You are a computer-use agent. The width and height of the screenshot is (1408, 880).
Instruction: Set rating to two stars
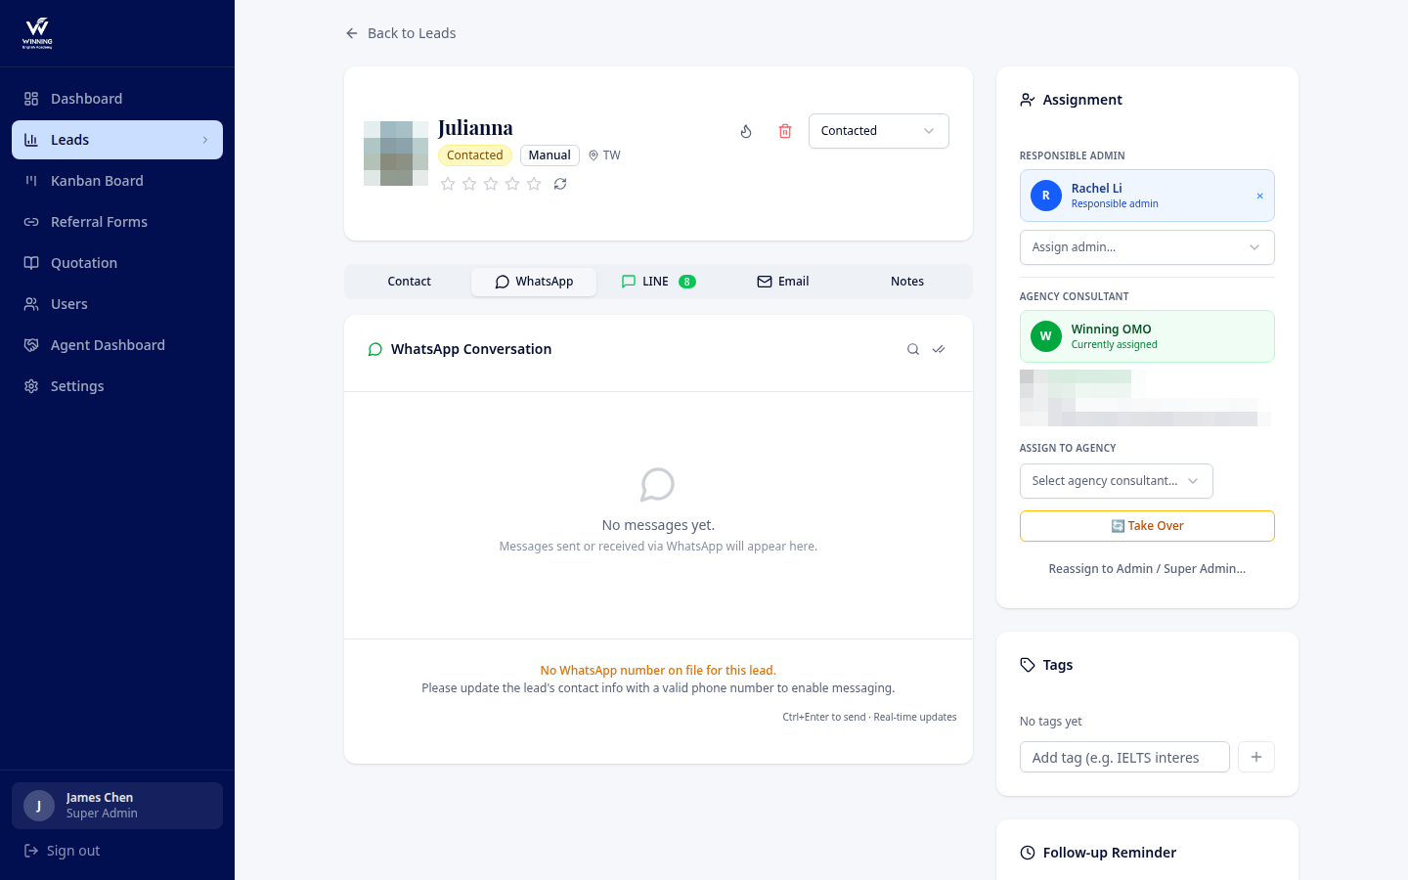coord(469,184)
